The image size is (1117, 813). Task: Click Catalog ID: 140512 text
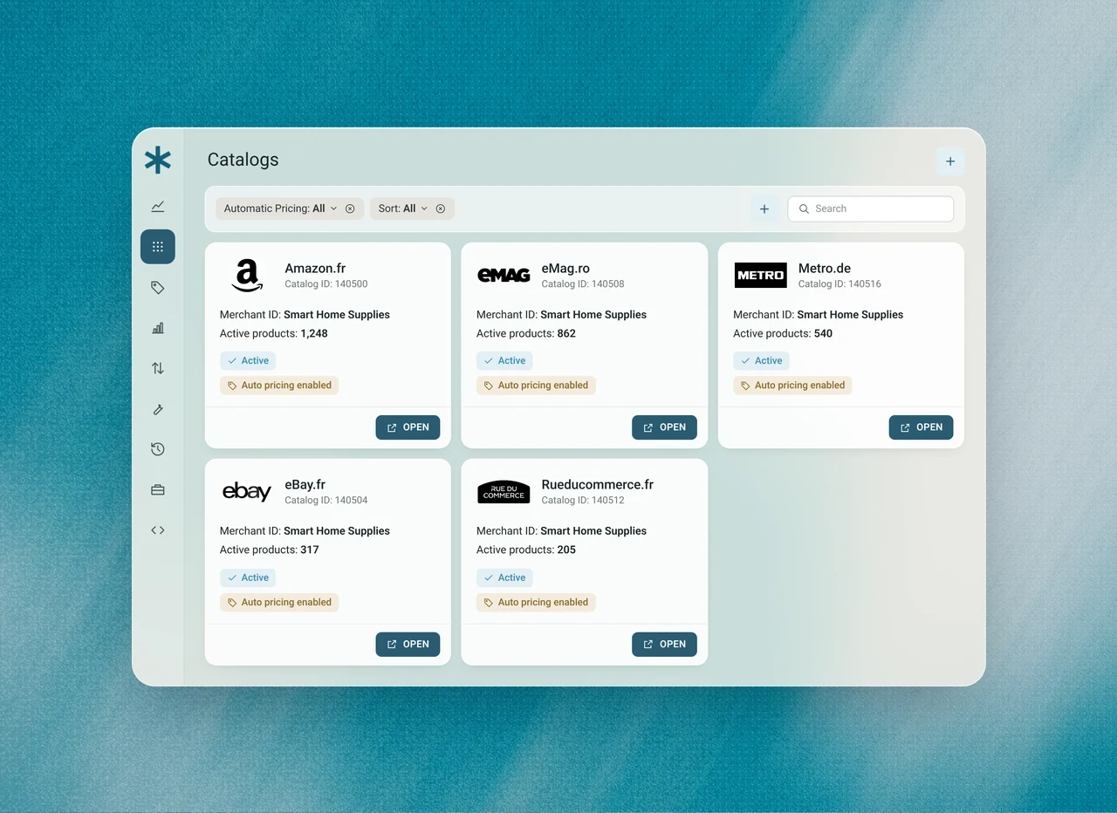point(583,501)
